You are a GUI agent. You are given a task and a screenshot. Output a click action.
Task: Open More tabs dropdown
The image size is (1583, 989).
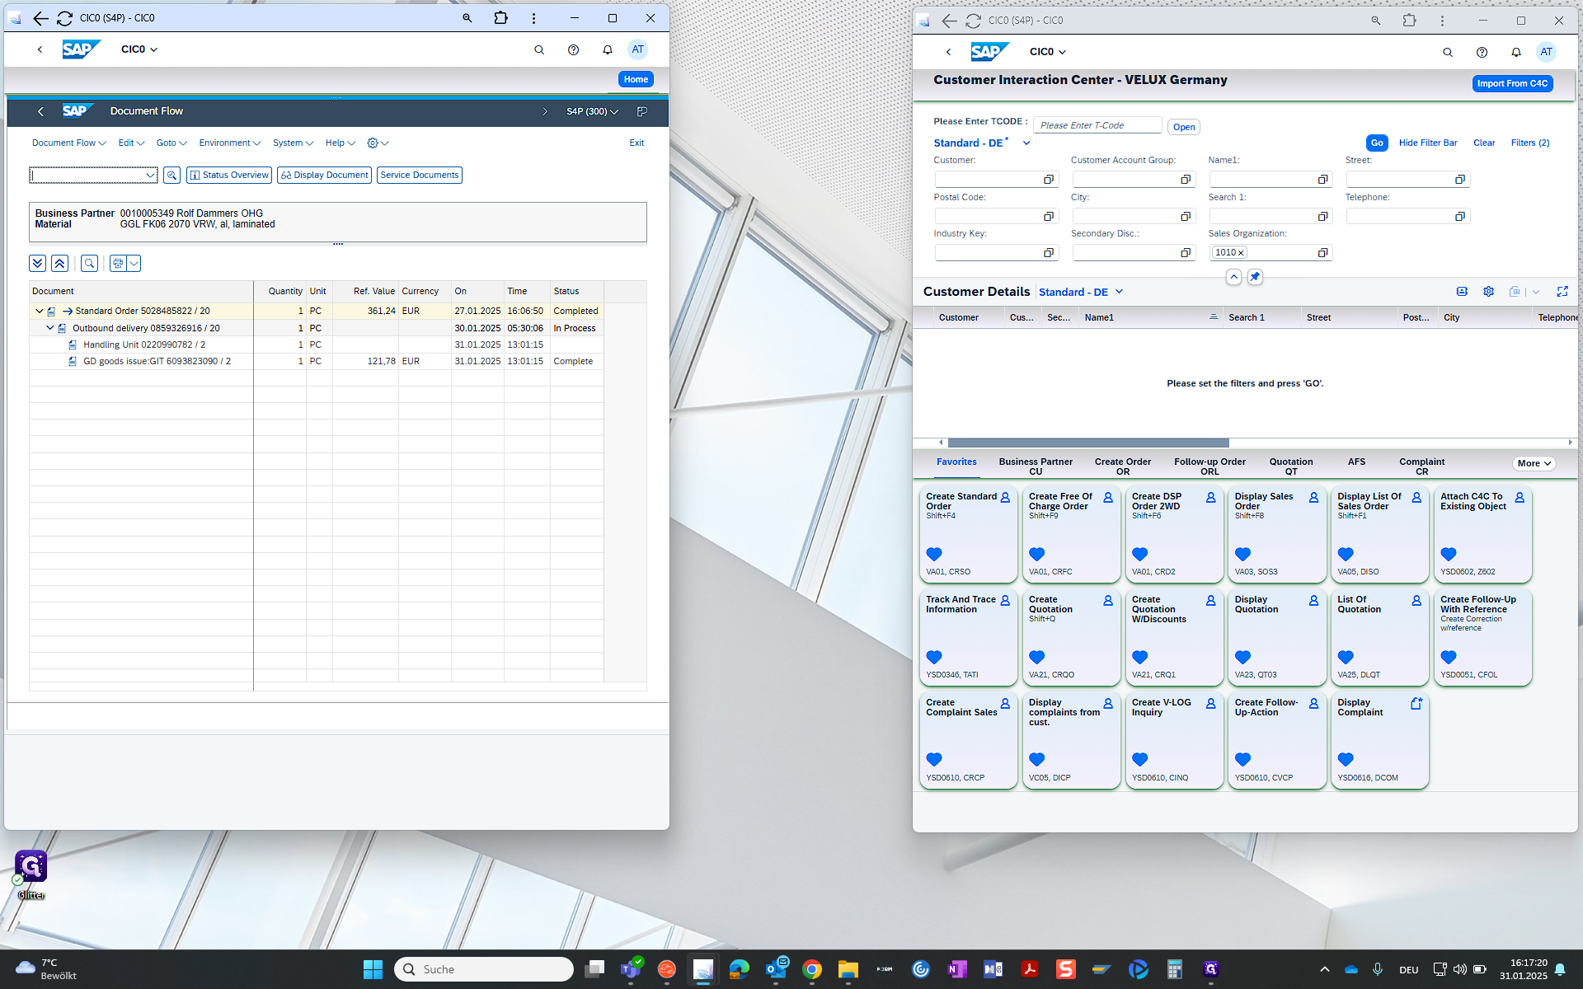click(1534, 463)
